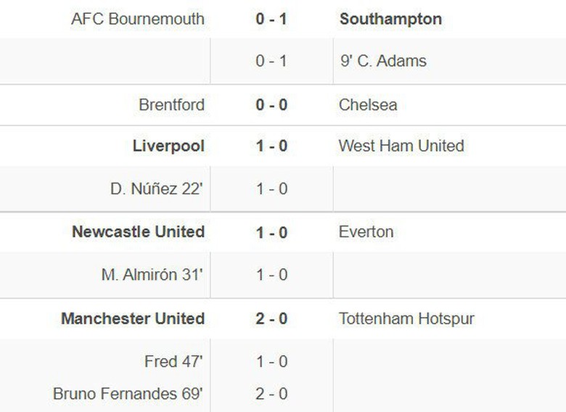Click the bold 2 - 0 Manchester United score
This screenshot has width=566, height=412.
[x=271, y=318]
